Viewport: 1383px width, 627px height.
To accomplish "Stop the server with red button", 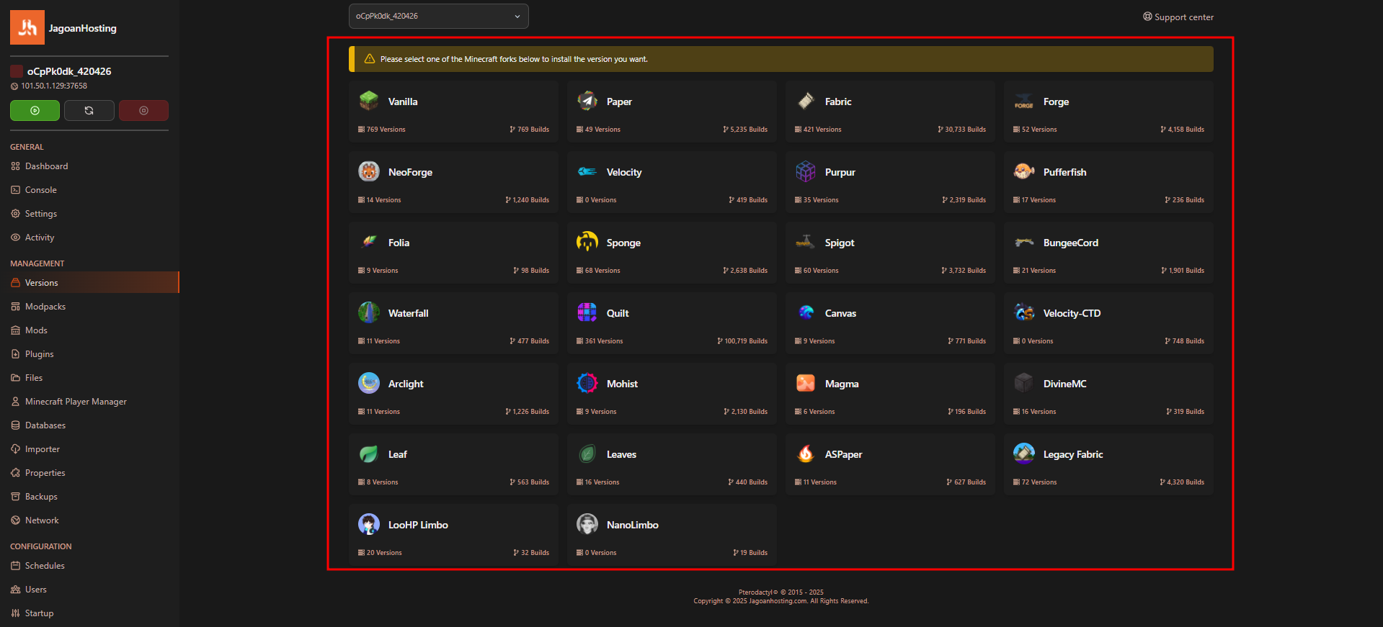I will click(x=143, y=110).
